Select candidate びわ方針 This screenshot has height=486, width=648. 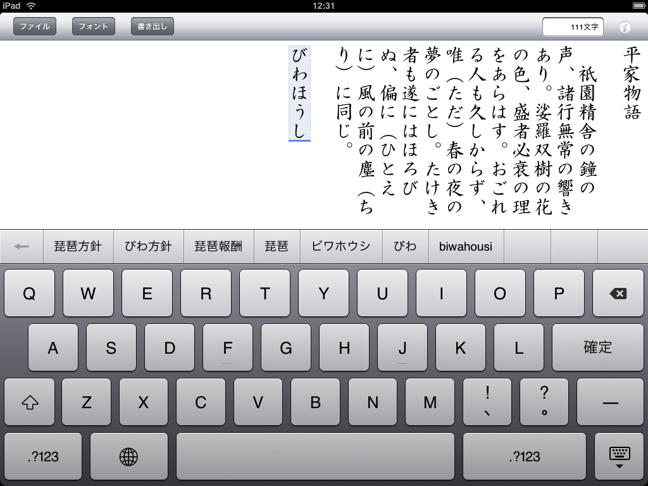click(148, 246)
